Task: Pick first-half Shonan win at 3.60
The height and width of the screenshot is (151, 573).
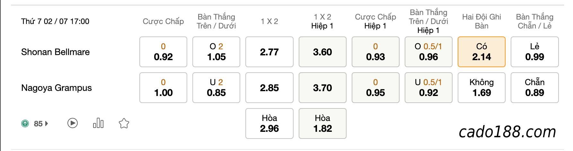Action: (322, 52)
